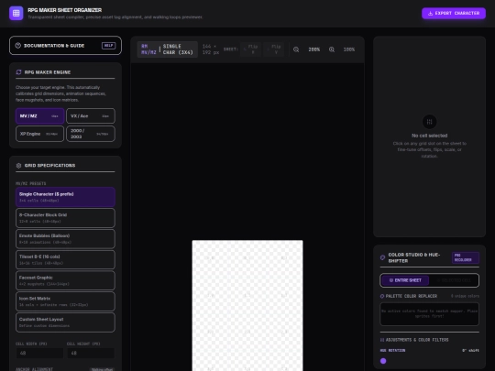This screenshot has height=371, width=495.
Task: Select the XP Engine option
Action: pyautogui.click(x=39, y=134)
